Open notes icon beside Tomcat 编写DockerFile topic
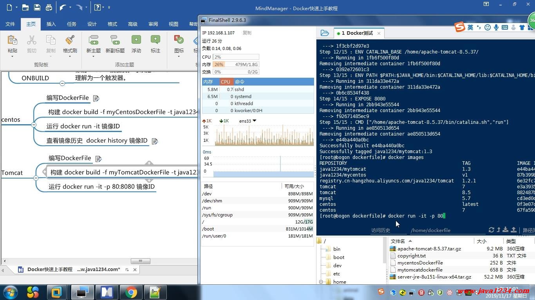Screen dimensions: 535x300 (x=98, y=159)
